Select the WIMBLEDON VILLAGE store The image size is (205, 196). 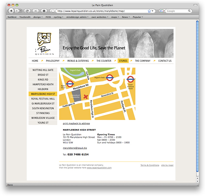[x=43, y=118]
